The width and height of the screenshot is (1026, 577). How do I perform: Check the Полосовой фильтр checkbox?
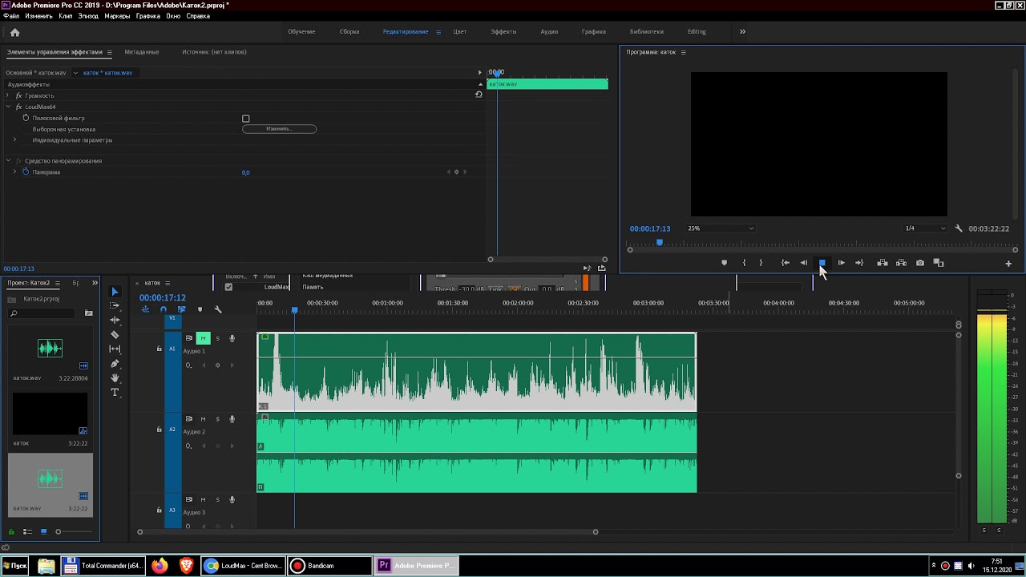point(246,119)
